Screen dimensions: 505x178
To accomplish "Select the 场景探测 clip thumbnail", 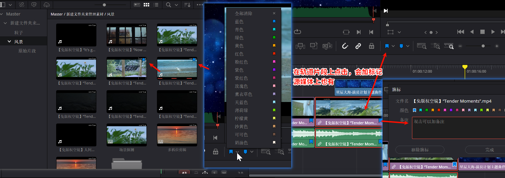I will pyautogui.click(x=127, y=135).
